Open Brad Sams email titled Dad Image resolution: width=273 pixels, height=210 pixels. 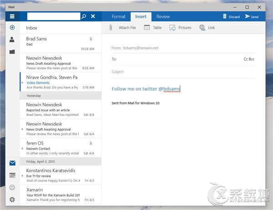click(x=61, y=43)
